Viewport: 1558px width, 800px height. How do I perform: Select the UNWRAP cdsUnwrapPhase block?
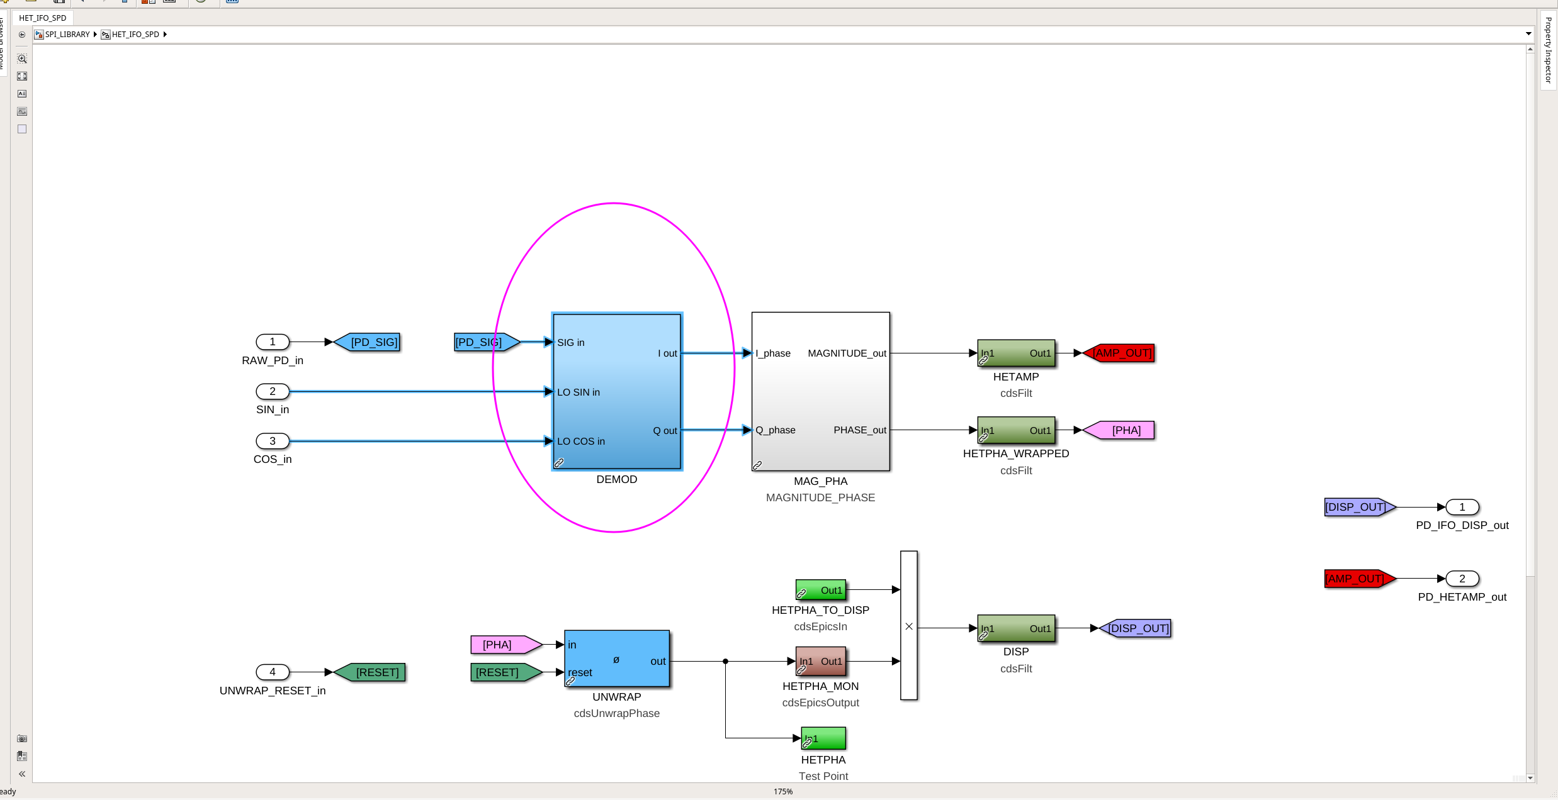click(617, 658)
